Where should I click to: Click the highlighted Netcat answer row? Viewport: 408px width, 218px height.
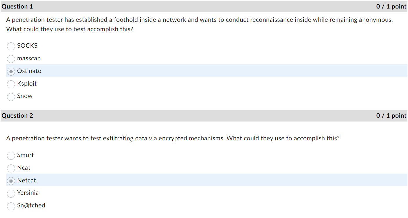(147, 180)
